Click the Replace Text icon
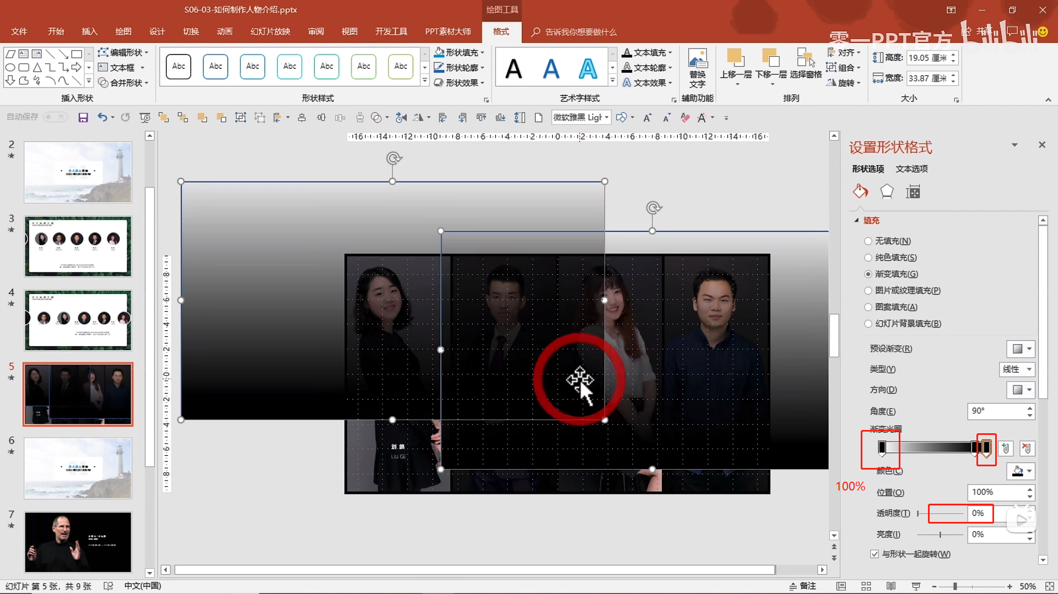The height and width of the screenshot is (594, 1058). [698, 69]
